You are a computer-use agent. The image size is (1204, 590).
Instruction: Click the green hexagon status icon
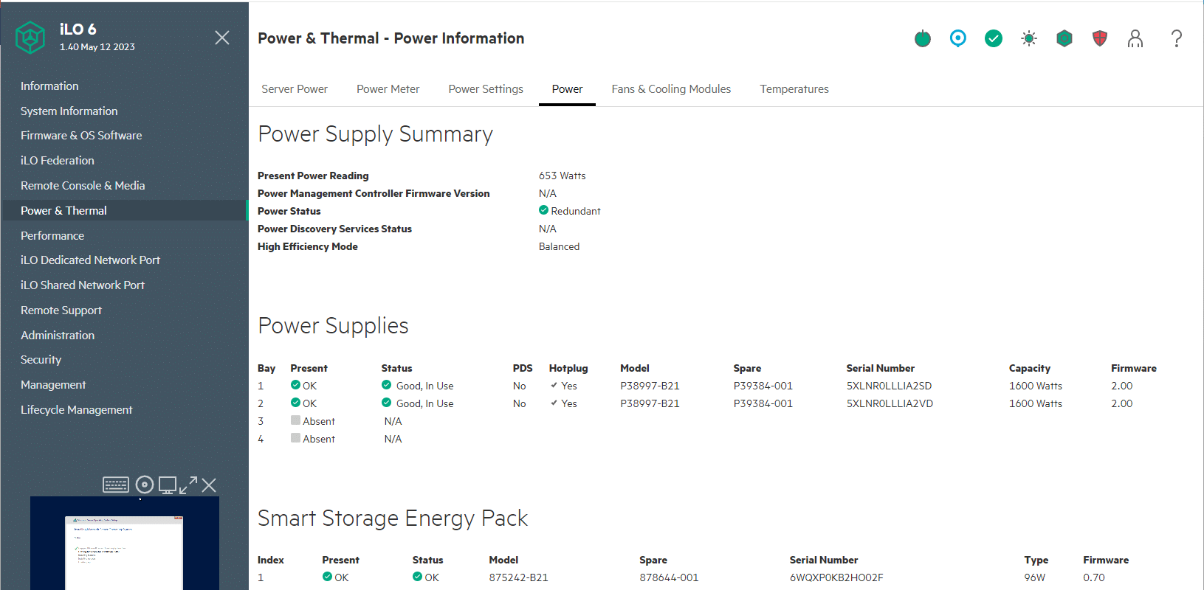[x=1064, y=38]
